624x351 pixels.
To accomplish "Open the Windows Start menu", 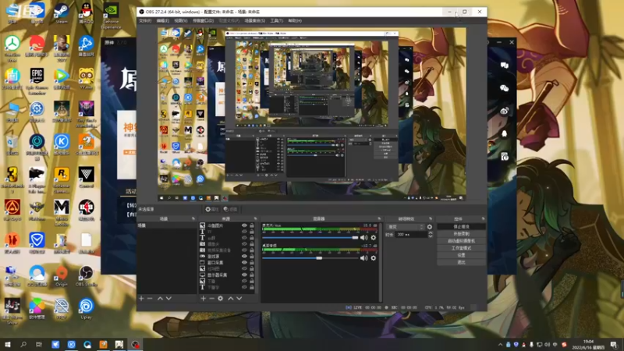I will point(8,344).
